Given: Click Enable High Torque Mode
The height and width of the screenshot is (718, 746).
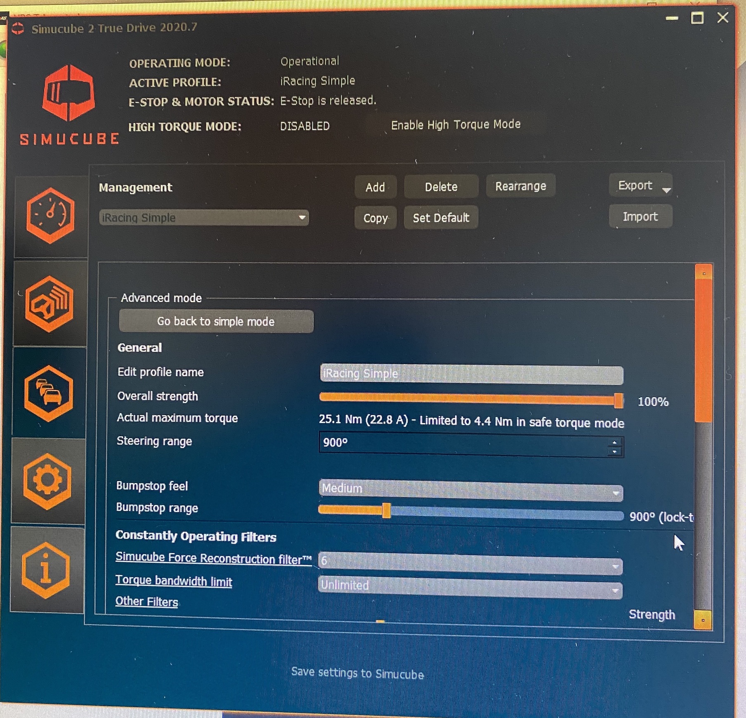Looking at the screenshot, I should pyautogui.click(x=456, y=124).
